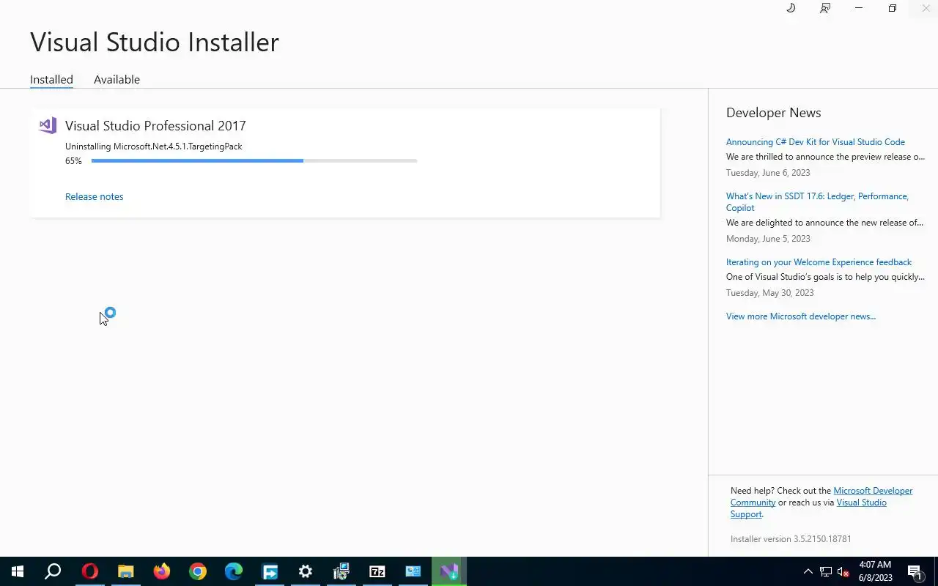Open taskbar search magnifier
The height and width of the screenshot is (586, 938).
(x=53, y=571)
